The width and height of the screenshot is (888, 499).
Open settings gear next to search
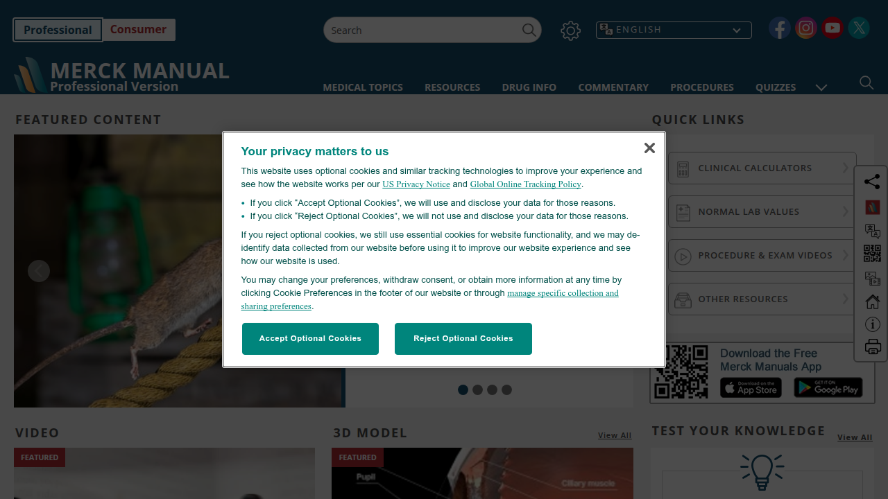click(x=570, y=30)
